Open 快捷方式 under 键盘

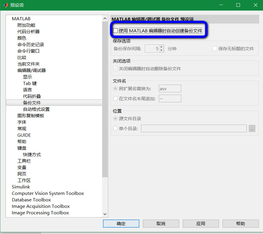click(x=32, y=155)
